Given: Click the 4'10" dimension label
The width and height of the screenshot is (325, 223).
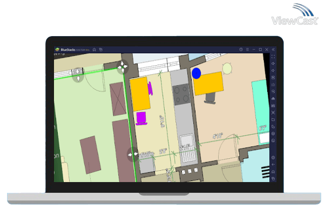Looking at the screenshot, I should (x=218, y=136).
